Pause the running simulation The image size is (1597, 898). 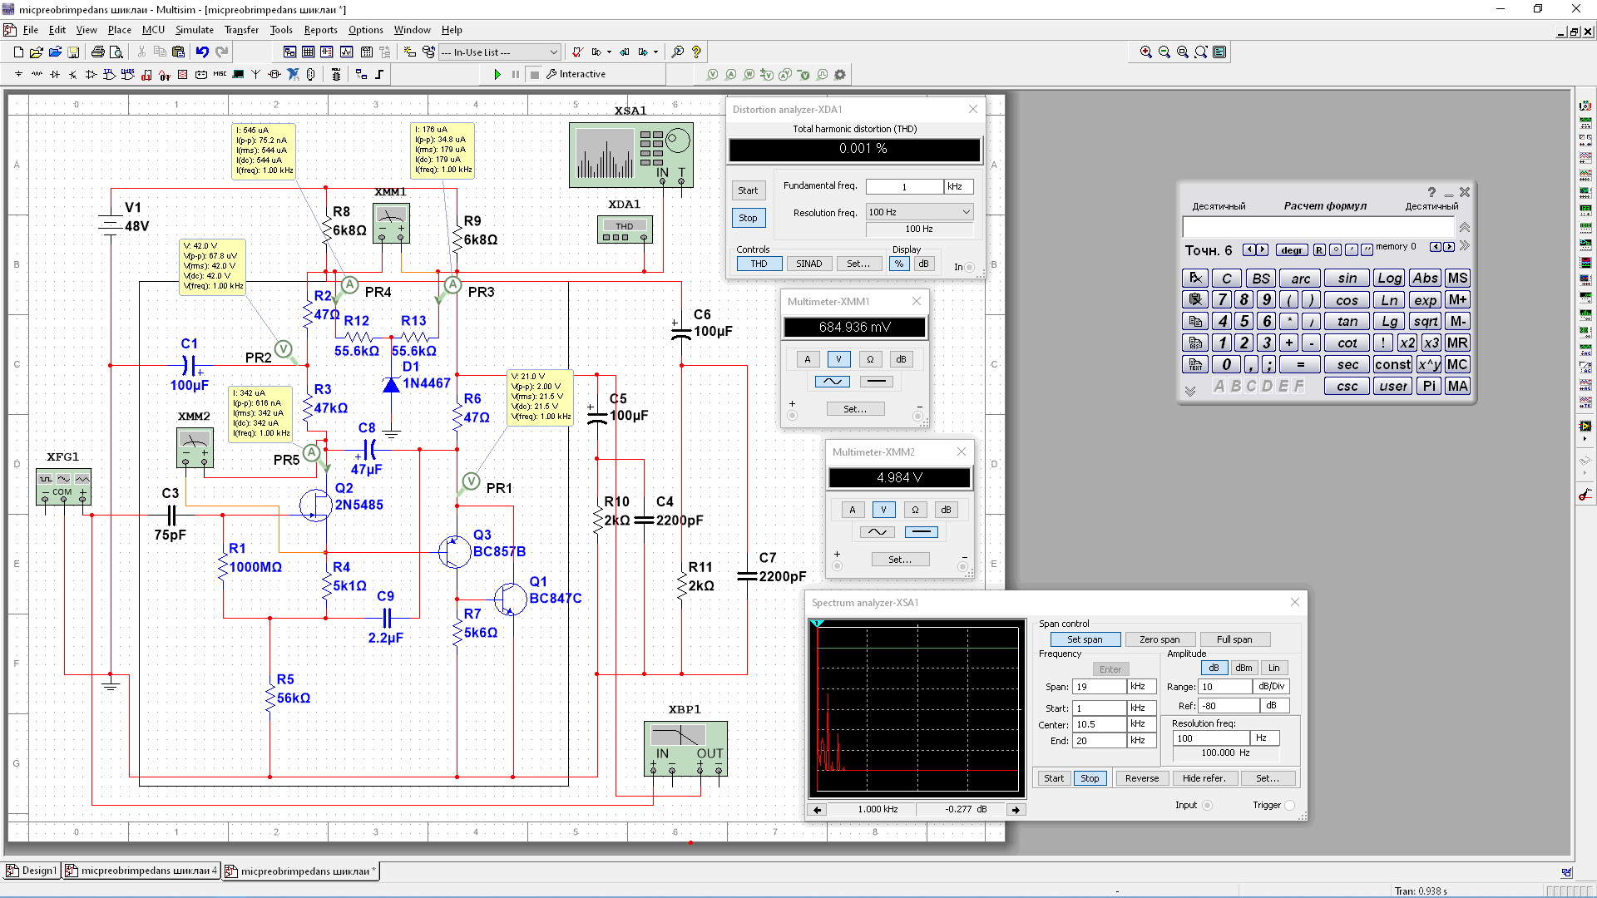(x=516, y=75)
